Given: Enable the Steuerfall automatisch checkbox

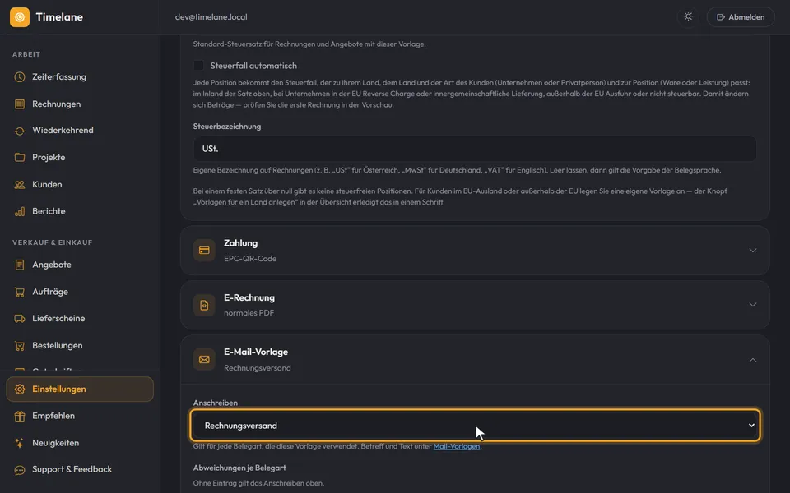Looking at the screenshot, I should (198, 66).
